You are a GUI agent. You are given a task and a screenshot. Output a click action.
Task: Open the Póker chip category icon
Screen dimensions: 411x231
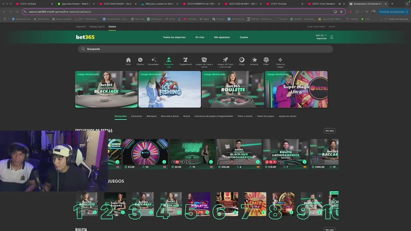pyautogui.click(x=266, y=60)
